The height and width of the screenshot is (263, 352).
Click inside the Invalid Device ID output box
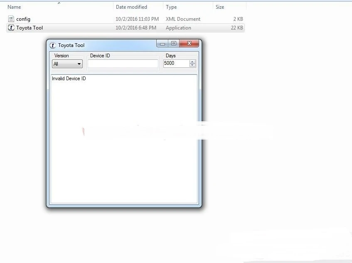click(124, 139)
